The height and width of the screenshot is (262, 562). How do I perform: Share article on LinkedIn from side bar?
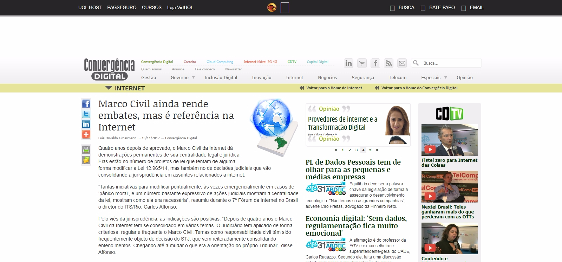pyautogui.click(x=86, y=124)
